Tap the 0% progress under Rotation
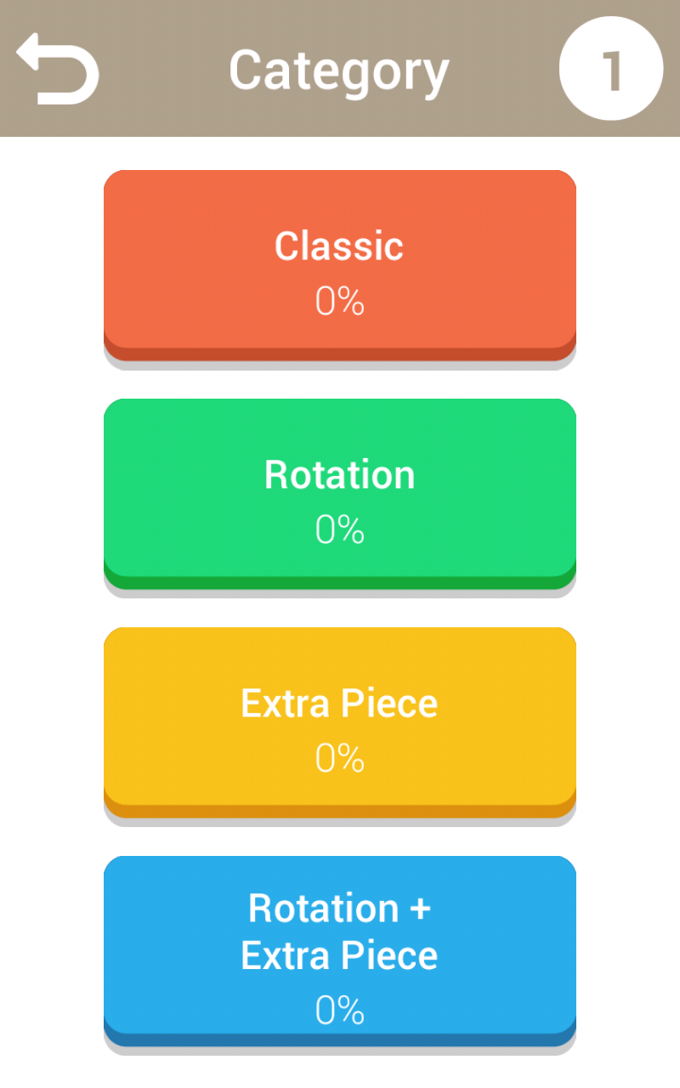This screenshot has height=1088, width=680. tap(340, 530)
